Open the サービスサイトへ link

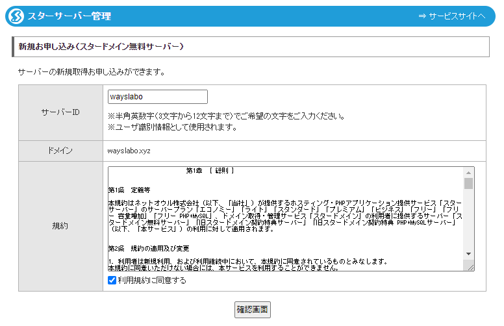click(452, 16)
